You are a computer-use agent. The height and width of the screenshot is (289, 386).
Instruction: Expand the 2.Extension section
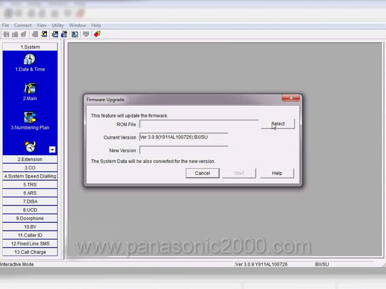click(x=30, y=159)
